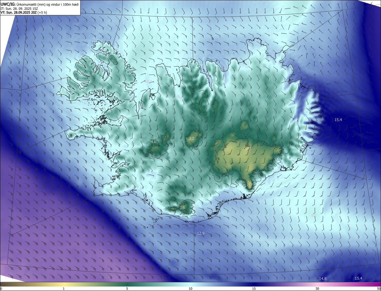Click the '5' tick label of the colour scale

[x=127, y=289]
